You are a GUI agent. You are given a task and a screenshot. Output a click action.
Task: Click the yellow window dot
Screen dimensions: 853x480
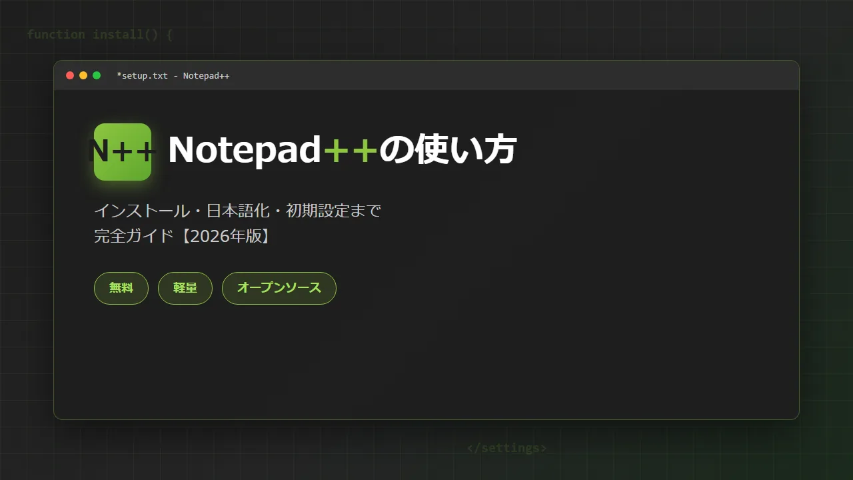click(83, 75)
